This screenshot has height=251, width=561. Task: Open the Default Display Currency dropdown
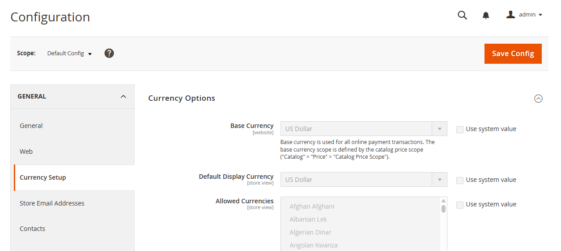pos(363,180)
